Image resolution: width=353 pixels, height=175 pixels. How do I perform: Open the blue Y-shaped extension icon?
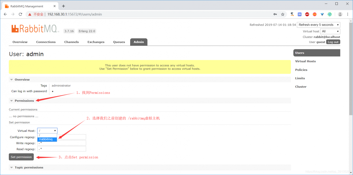[322, 14]
